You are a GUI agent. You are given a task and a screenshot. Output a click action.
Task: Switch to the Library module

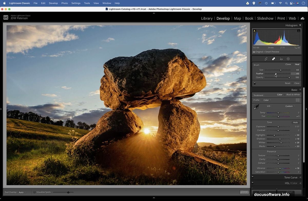pos(207,18)
